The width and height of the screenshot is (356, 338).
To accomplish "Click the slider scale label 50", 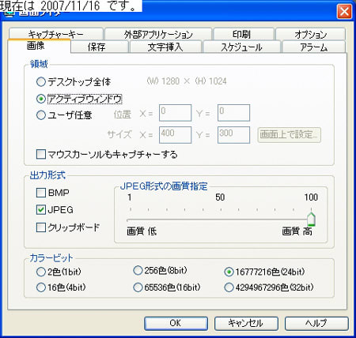I will point(220,197).
